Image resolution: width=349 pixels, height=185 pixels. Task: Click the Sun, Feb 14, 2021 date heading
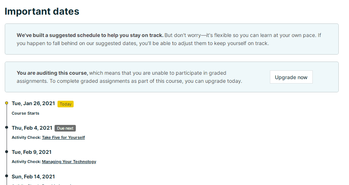coord(33,177)
